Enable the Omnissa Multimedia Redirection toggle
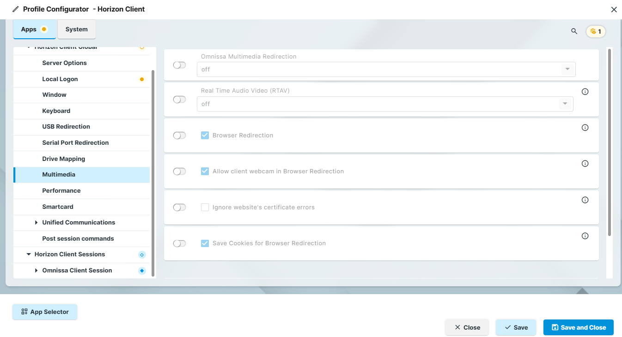The width and height of the screenshot is (622, 337). [x=179, y=65]
